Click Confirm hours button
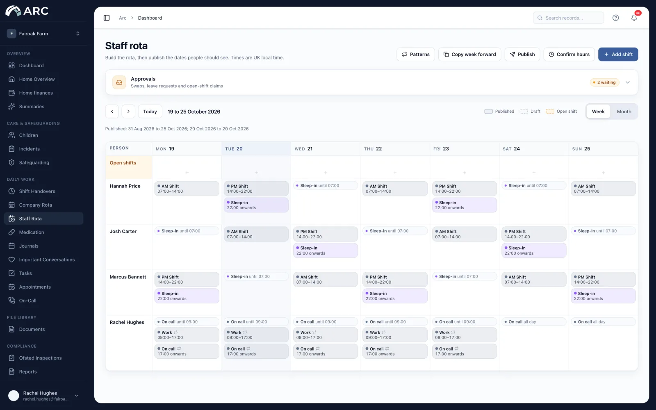656x410 pixels. point(569,54)
